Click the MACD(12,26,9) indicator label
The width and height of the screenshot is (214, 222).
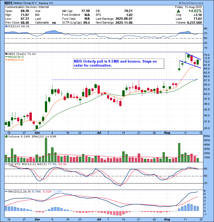20,192
